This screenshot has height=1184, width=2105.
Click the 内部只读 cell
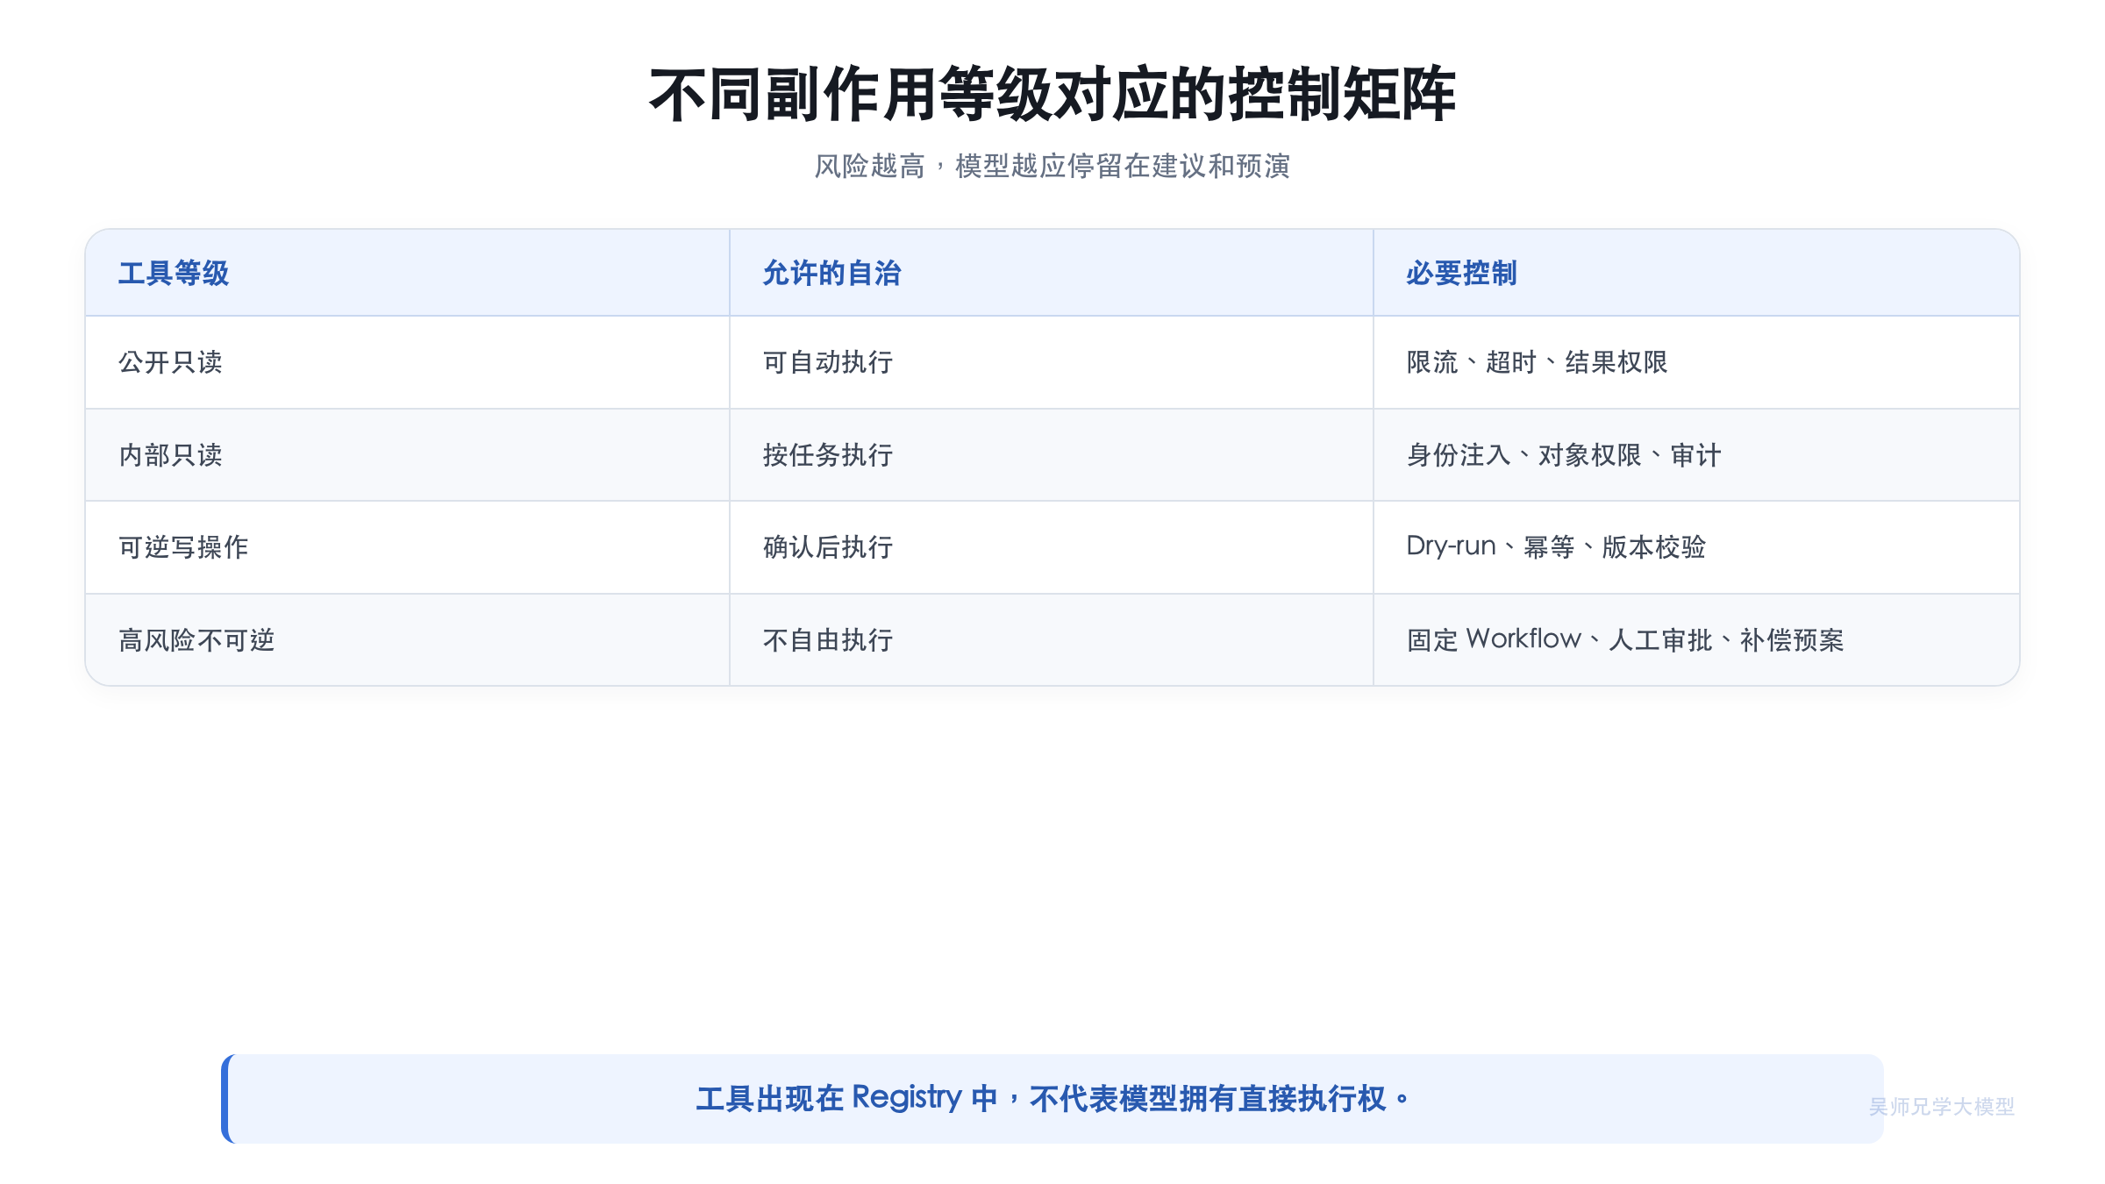point(407,455)
